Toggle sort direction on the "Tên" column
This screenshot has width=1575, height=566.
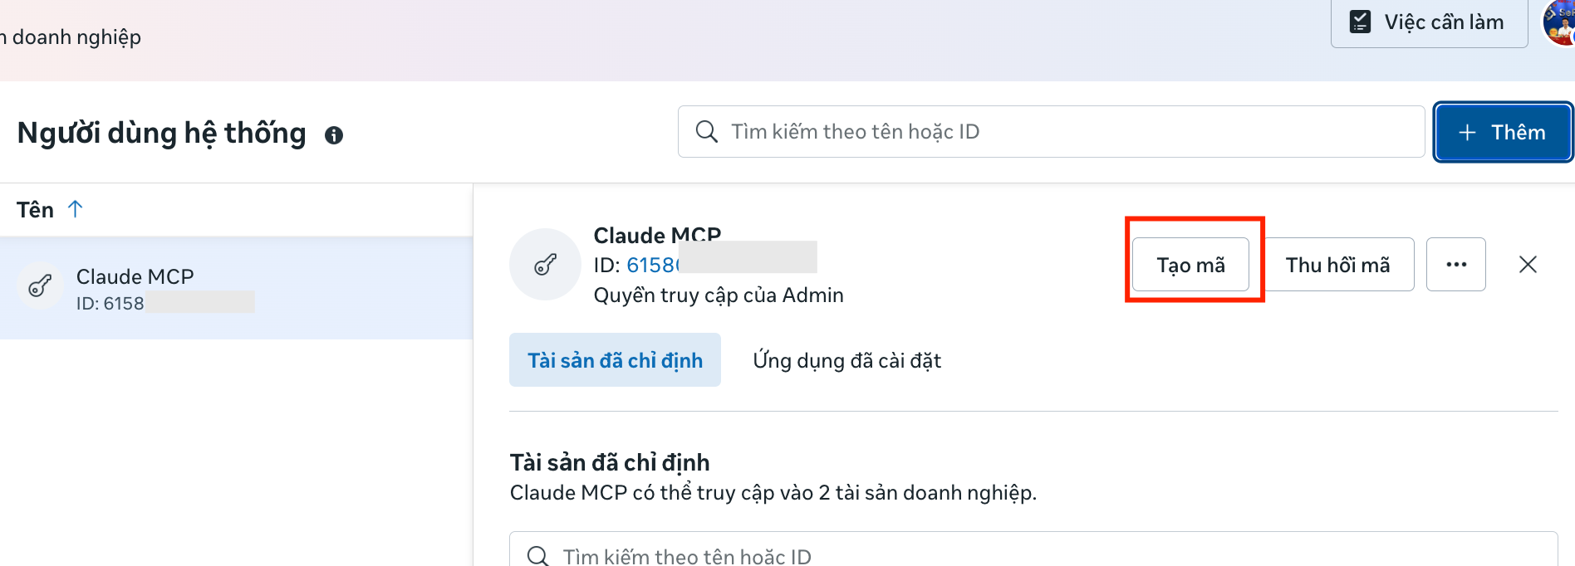pyautogui.click(x=74, y=209)
